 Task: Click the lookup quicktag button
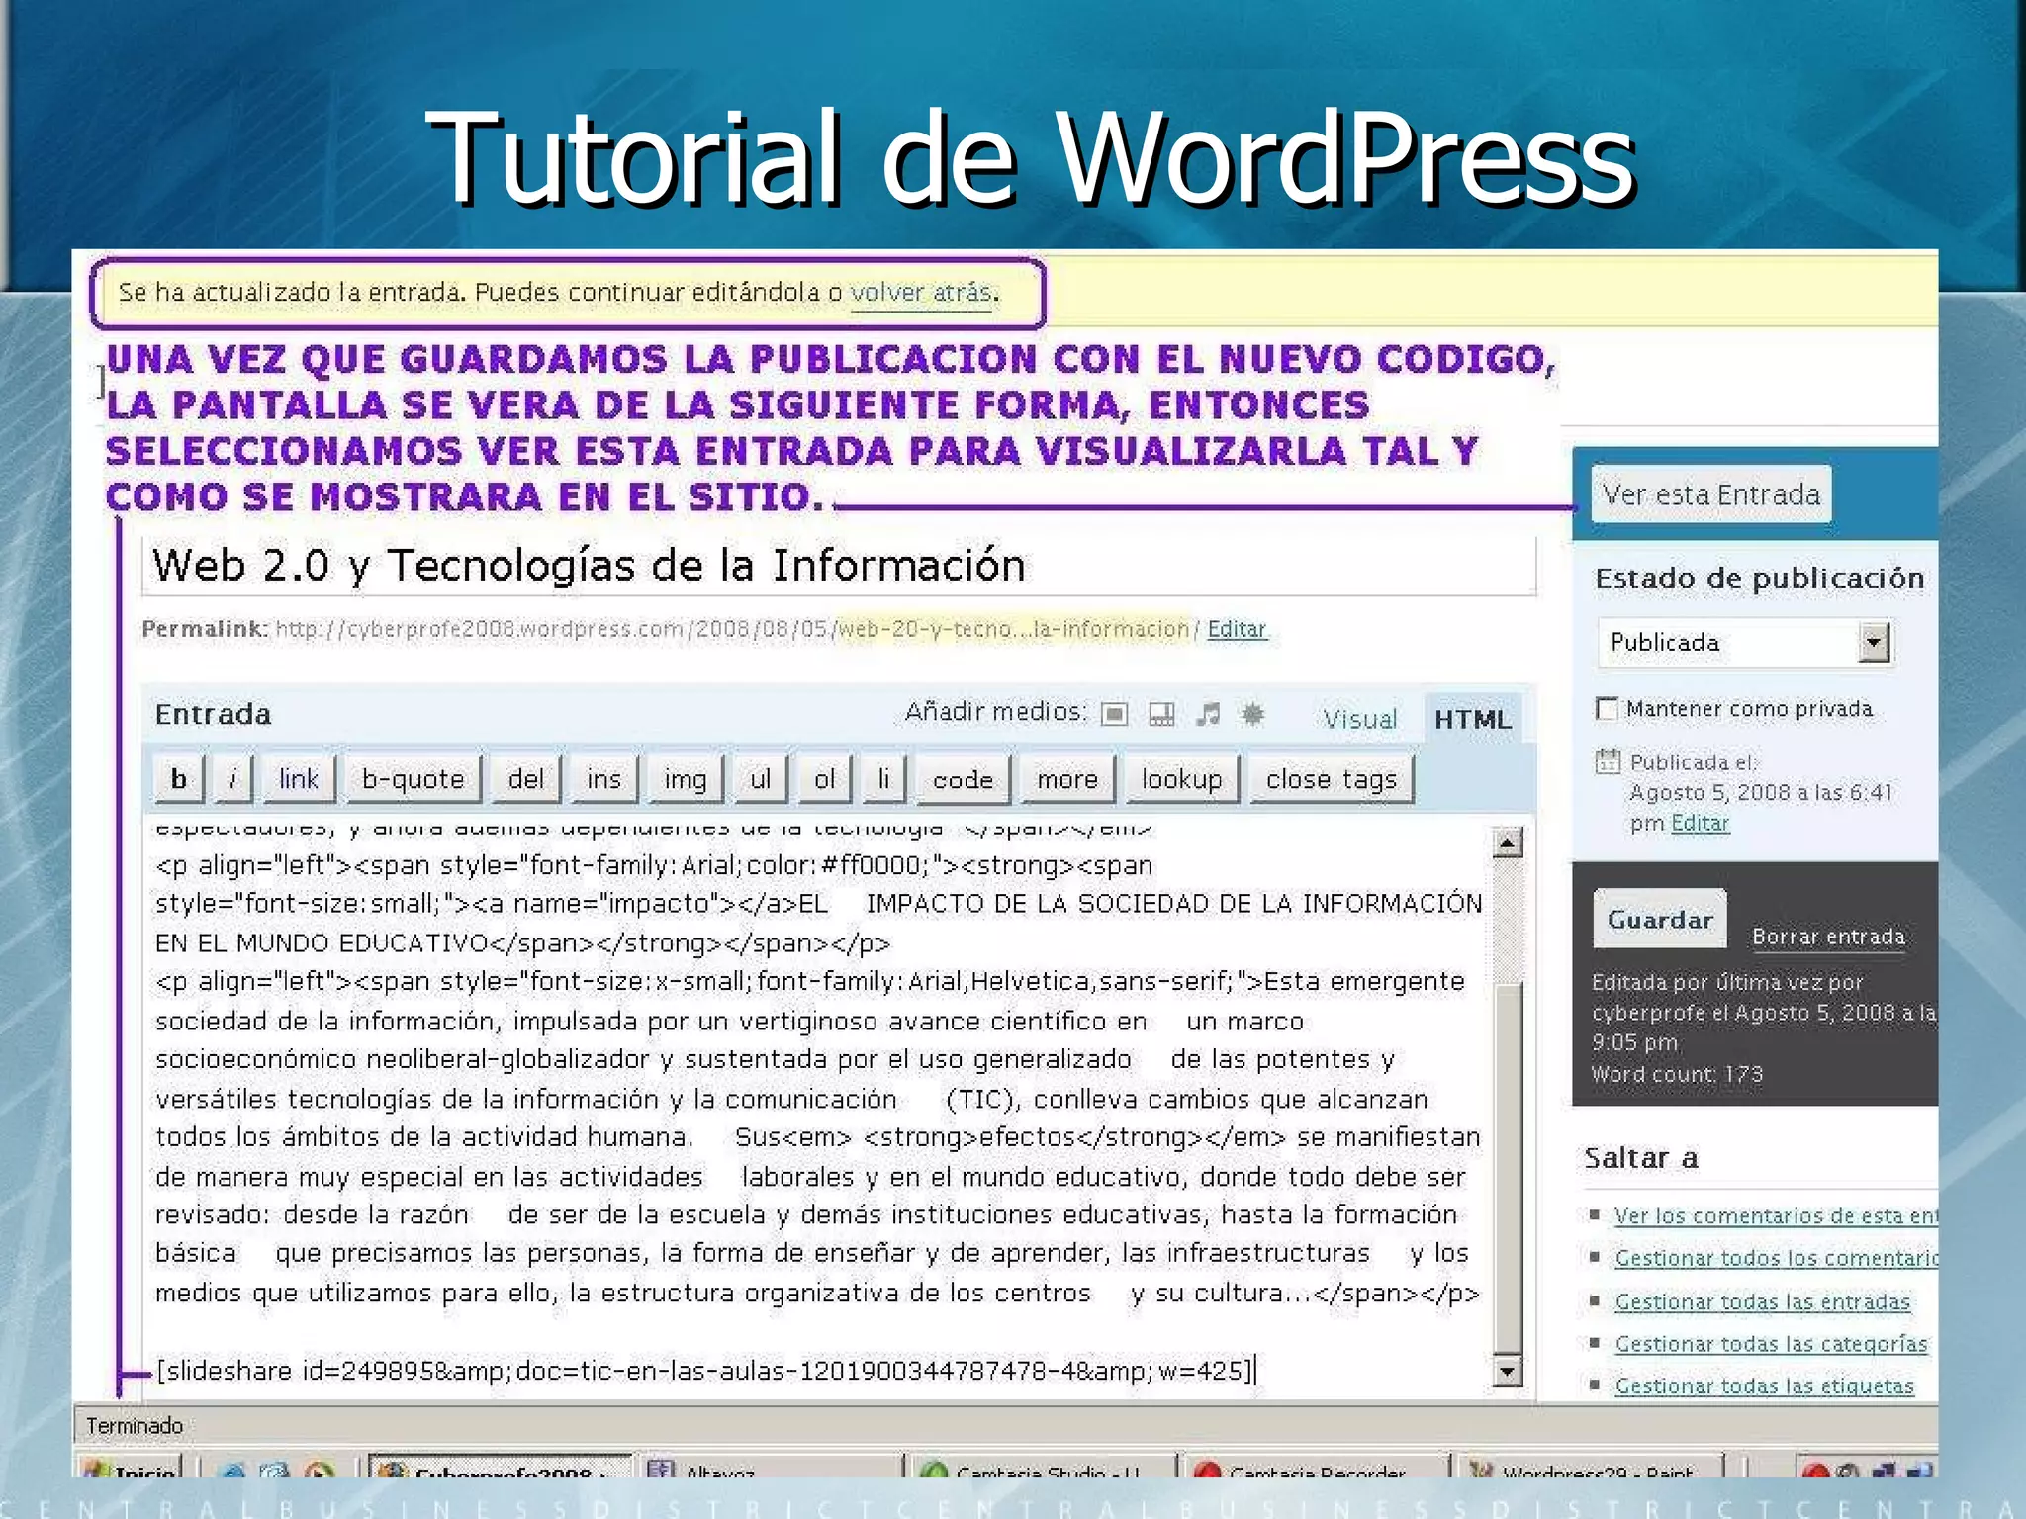pyautogui.click(x=1182, y=779)
